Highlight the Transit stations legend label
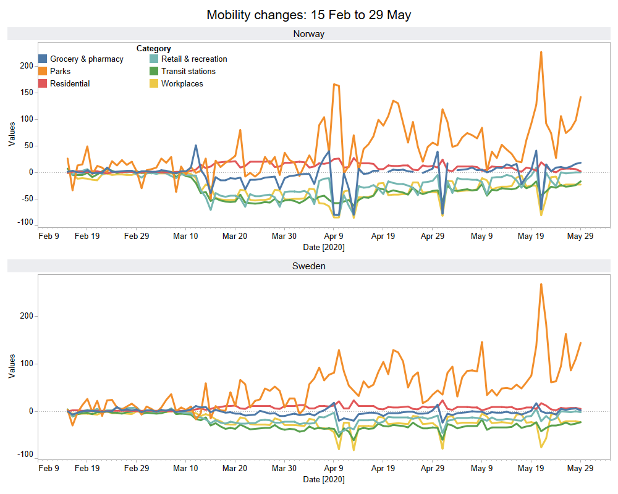 click(188, 72)
